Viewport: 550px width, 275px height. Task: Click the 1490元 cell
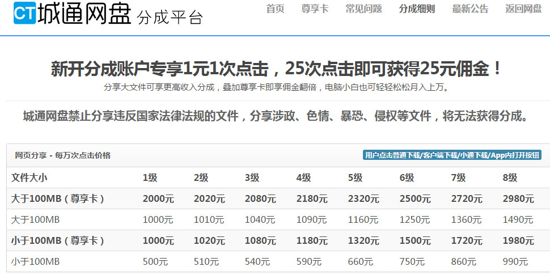point(518,220)
